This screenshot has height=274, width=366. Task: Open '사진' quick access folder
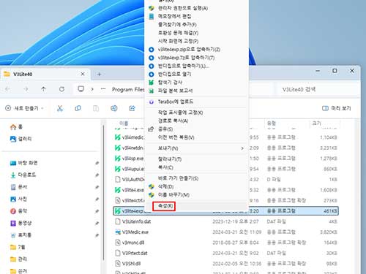pyautogui.click(x=19, y=199)
